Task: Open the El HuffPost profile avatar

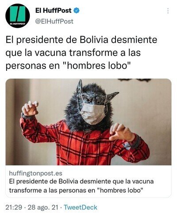Action: 18,16
